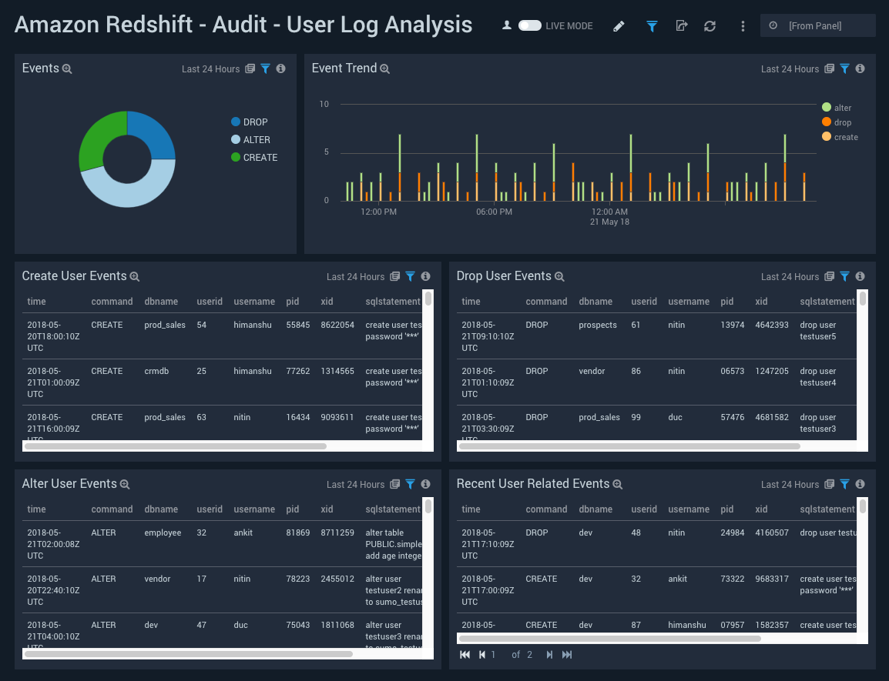
Task: Open the dashboard edit pencil icon
Action: click(619, 25)
